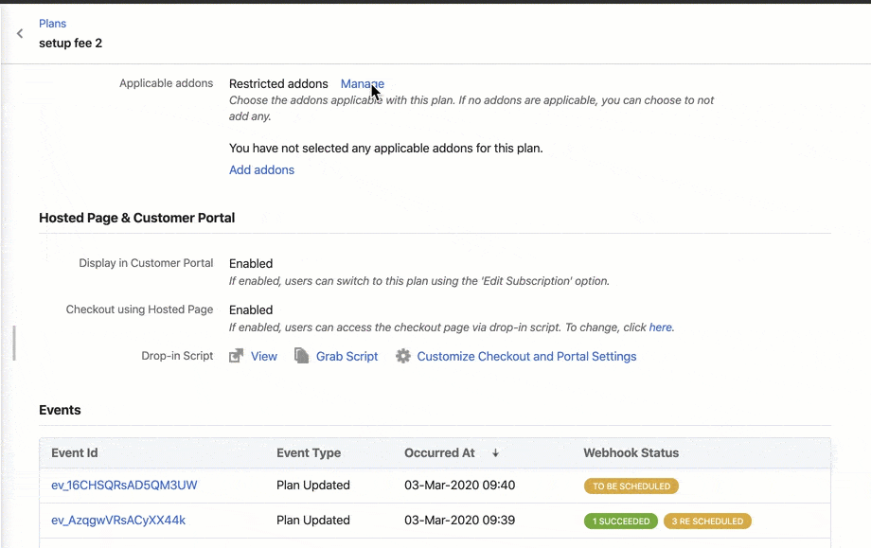The height and width of the screenshot is (548, 871).
Task: Open event ev_AzqgwVRsACyXX44k
Action: [118, 521]
